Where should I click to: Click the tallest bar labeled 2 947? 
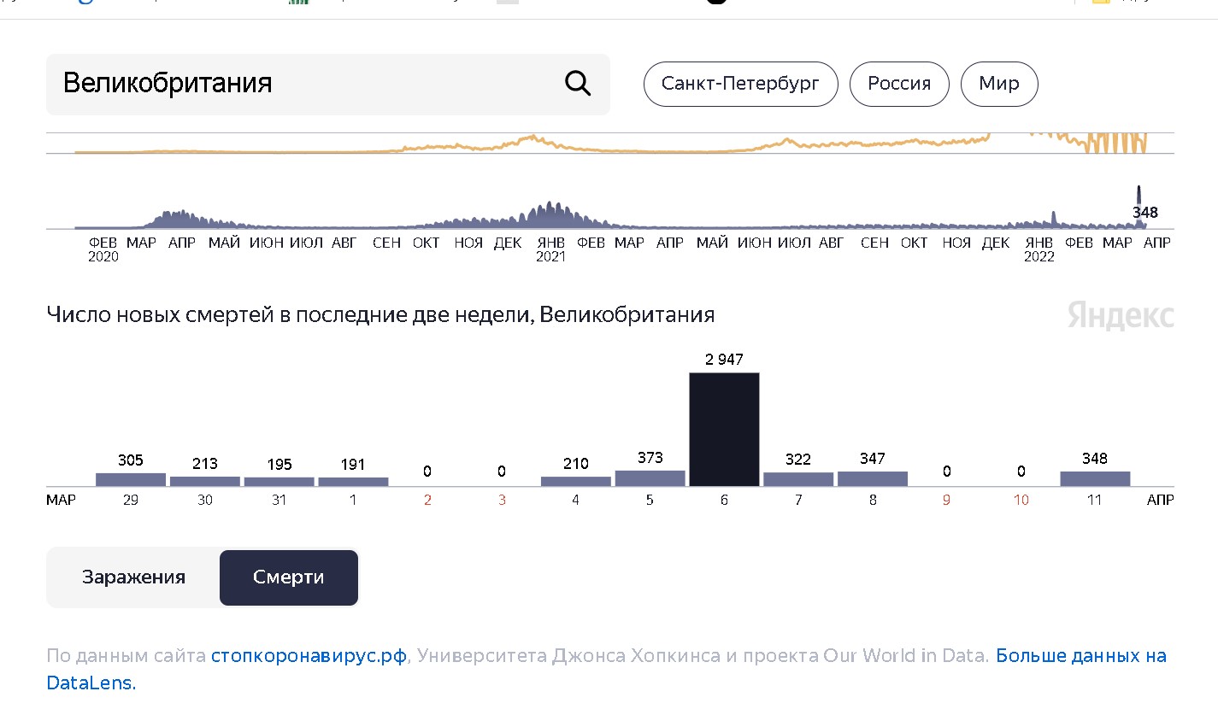tap(724, 429)
